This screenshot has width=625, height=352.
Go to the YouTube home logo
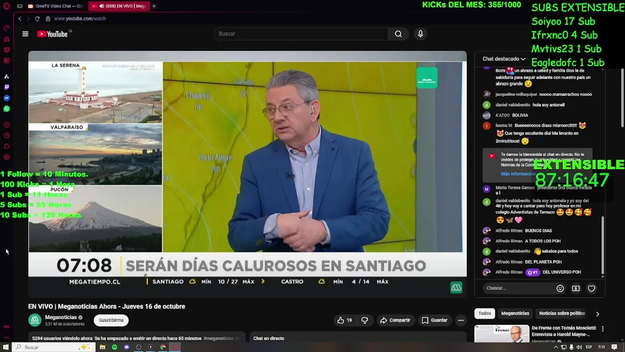[x=52, y=34]
